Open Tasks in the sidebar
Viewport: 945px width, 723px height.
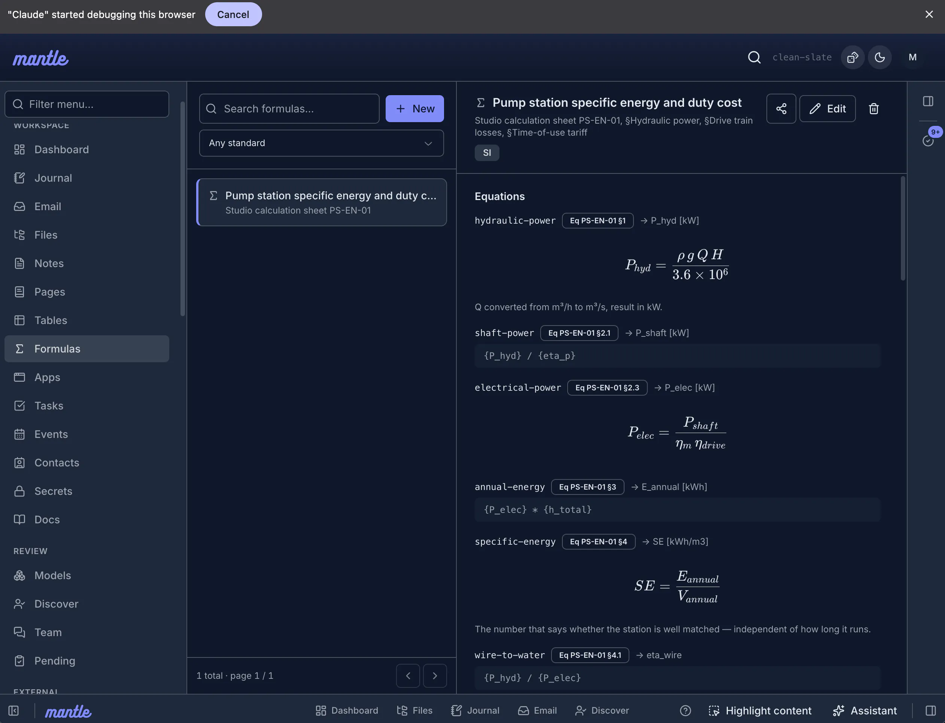click(86, 405)
